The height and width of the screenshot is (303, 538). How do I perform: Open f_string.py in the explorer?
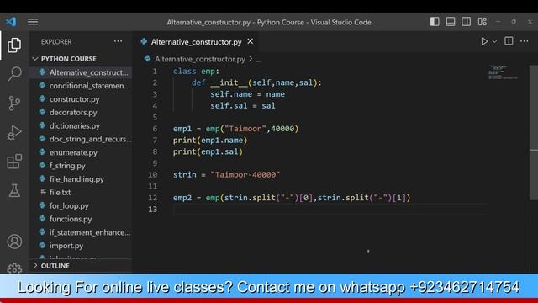pos(82,166)
